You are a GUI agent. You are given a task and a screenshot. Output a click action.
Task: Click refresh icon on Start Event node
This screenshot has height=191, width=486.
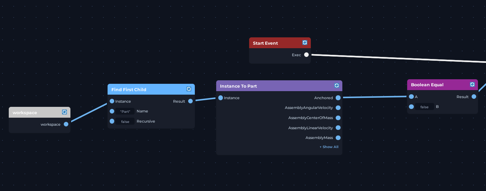[x=305, y=43]
